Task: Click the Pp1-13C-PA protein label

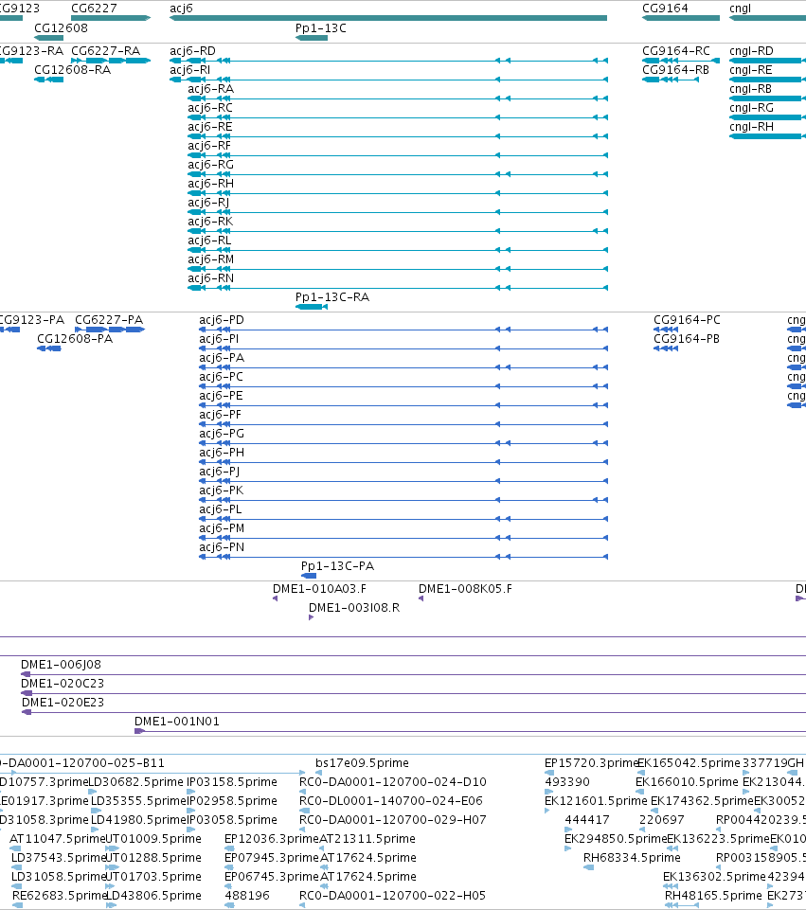Action: 337,566
